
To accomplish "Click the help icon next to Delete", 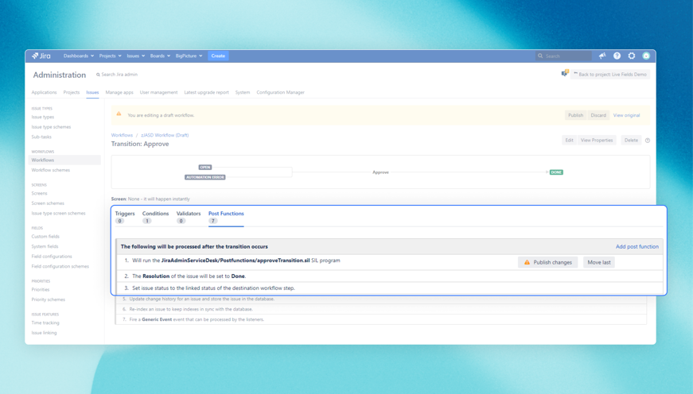I will click(648, 141).
